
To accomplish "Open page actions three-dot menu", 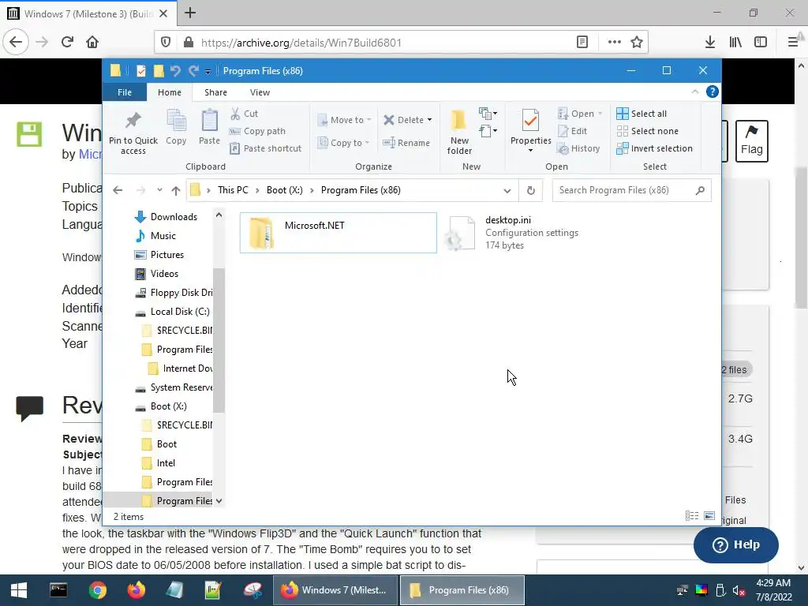I will (x=614, y=43).
